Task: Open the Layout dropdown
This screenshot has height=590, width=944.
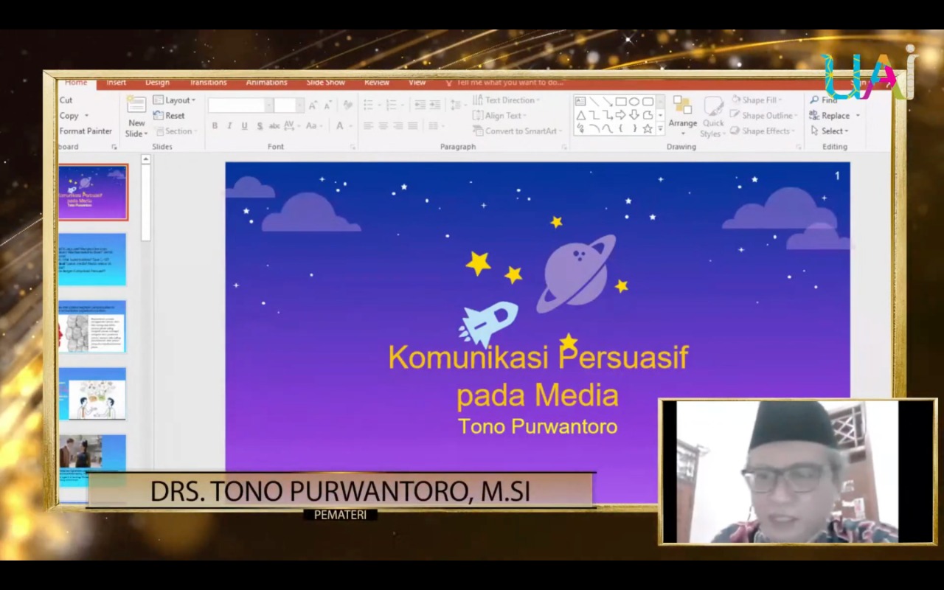Action: click(175, 100)
